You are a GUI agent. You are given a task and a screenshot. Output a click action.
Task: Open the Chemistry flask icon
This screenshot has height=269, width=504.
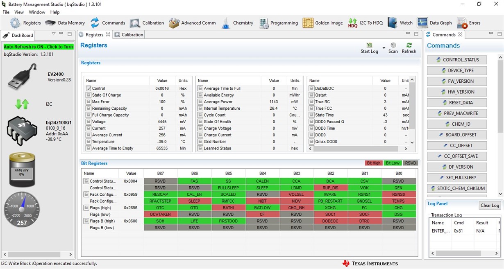[x=226, y=23]
